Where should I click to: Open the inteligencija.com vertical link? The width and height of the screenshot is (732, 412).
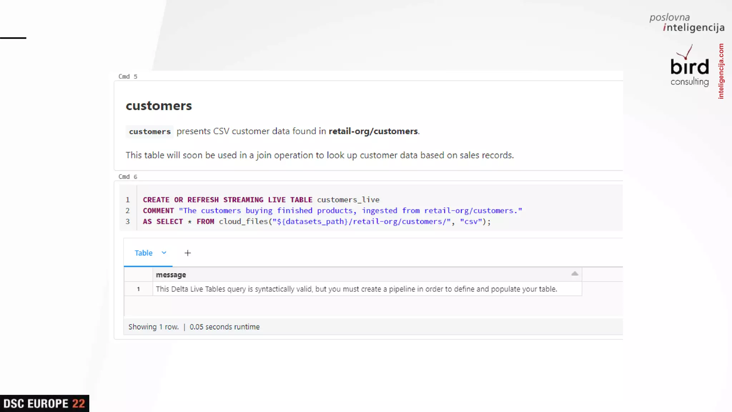(721, 71)
